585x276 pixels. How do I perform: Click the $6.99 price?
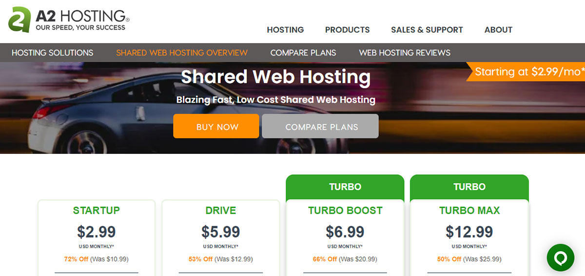pyautogui.click(x=345, y=232)
